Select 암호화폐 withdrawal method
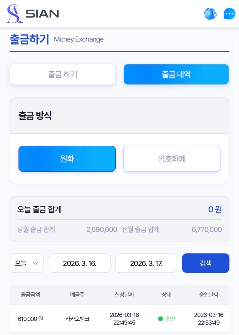 click(x=172, y=159)
